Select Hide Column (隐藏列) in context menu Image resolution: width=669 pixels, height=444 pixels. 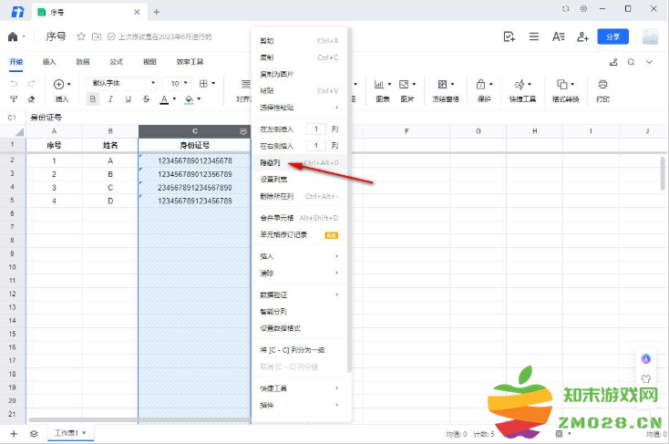click(x=270, y=162)
